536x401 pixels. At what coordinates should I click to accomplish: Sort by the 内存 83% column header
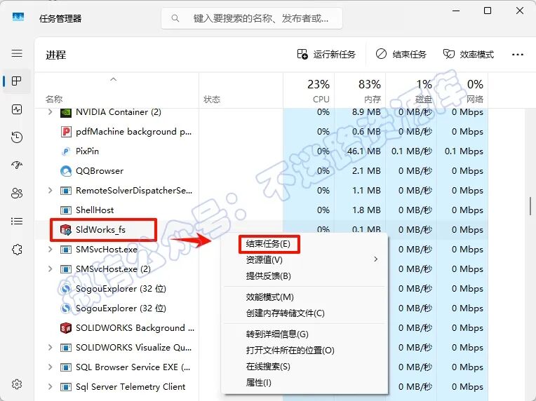(360, 90)
